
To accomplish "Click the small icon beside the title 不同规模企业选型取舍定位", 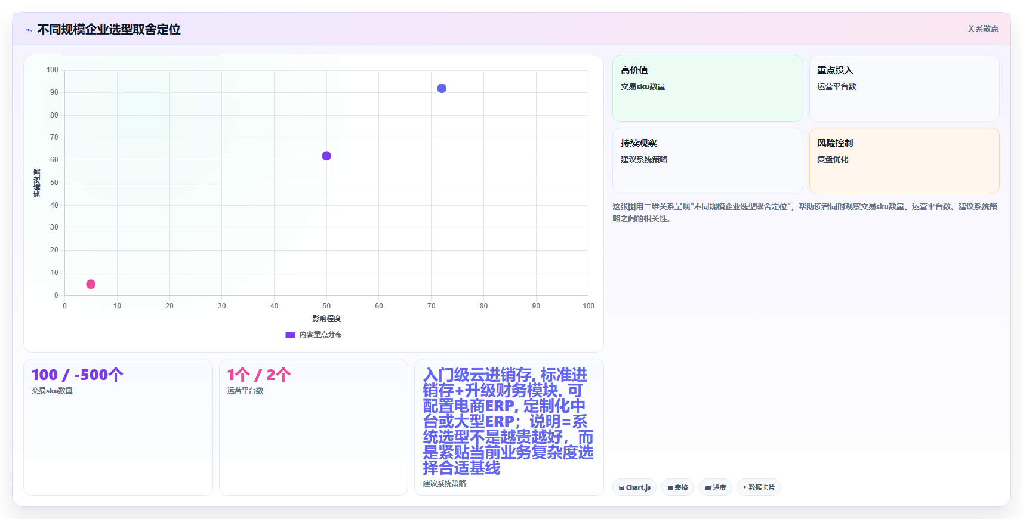I will (28, 30).
